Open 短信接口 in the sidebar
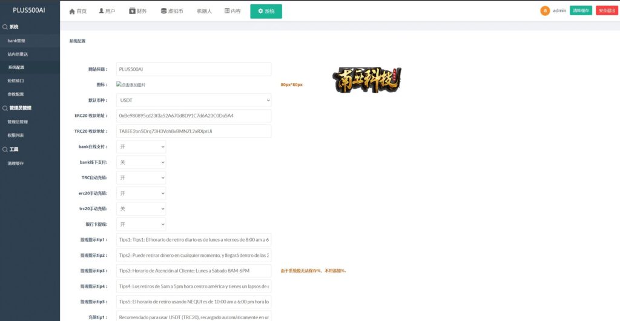The image size is (620, 321). (30, 81)
